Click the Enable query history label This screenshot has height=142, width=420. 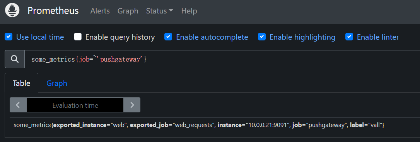point(120,37)
